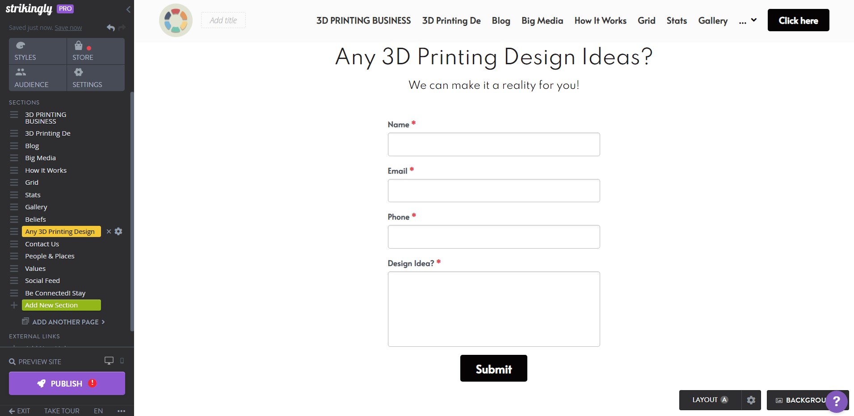
Task: Open the help question mark bubble
Action: [836, 401]
